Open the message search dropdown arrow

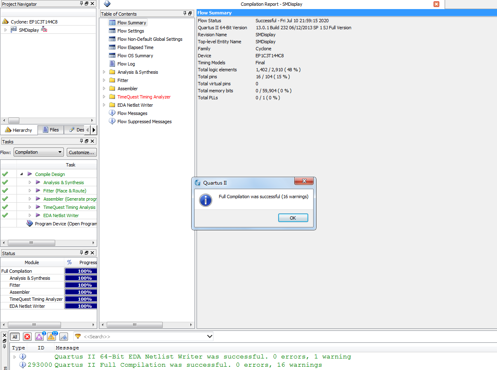tap(209, 337)
